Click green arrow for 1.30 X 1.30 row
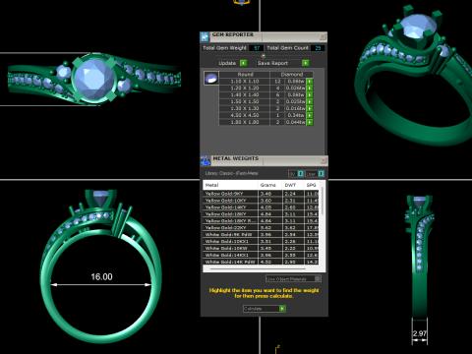The height and width of the screenshot is (354, 472). [310, 108]
